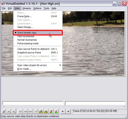Click Snapshot source frame entry
Image resolution: width=128 pixels, height=119 pixels.
38,53
